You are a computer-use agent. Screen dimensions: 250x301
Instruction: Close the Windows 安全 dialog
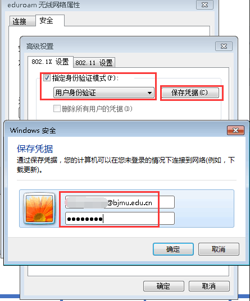(x=235, y=131)
